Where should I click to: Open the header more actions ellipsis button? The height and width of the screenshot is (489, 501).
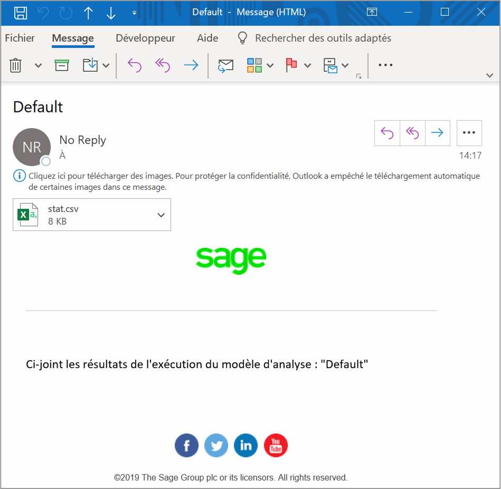(469, 133)
